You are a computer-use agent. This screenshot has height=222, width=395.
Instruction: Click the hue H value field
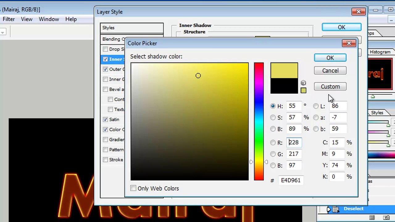294,106
